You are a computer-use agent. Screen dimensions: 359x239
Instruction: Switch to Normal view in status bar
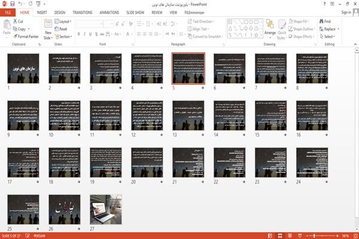point(270,235)
